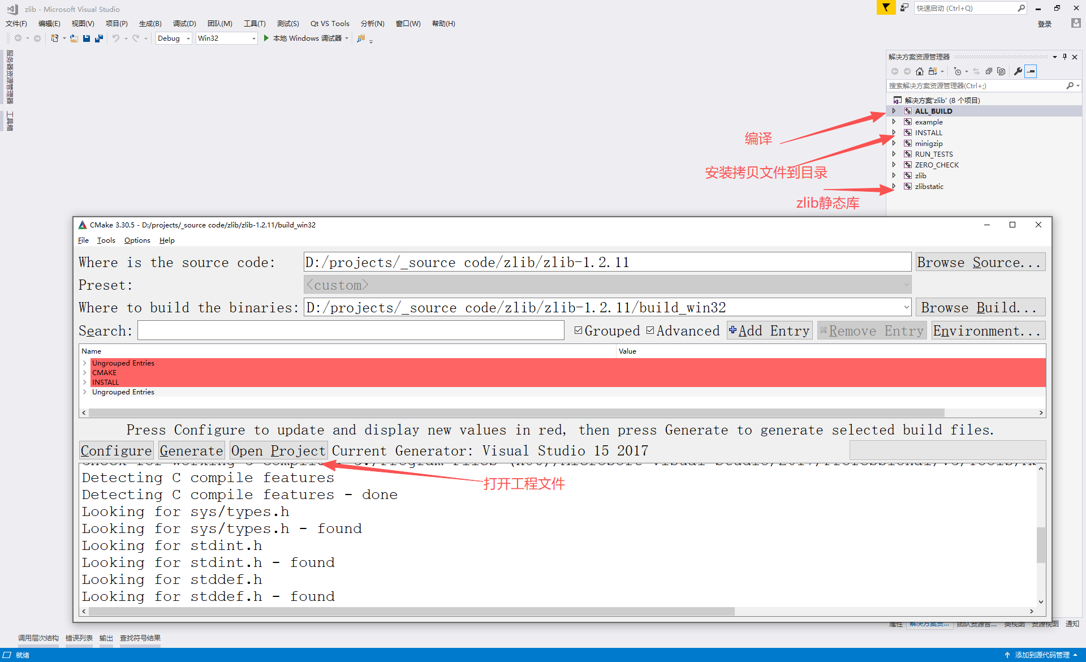Viewport: 1086px width, 662px height.
Task: Click the search icon in the Quick Launch box
Action: pos(1020,8)
